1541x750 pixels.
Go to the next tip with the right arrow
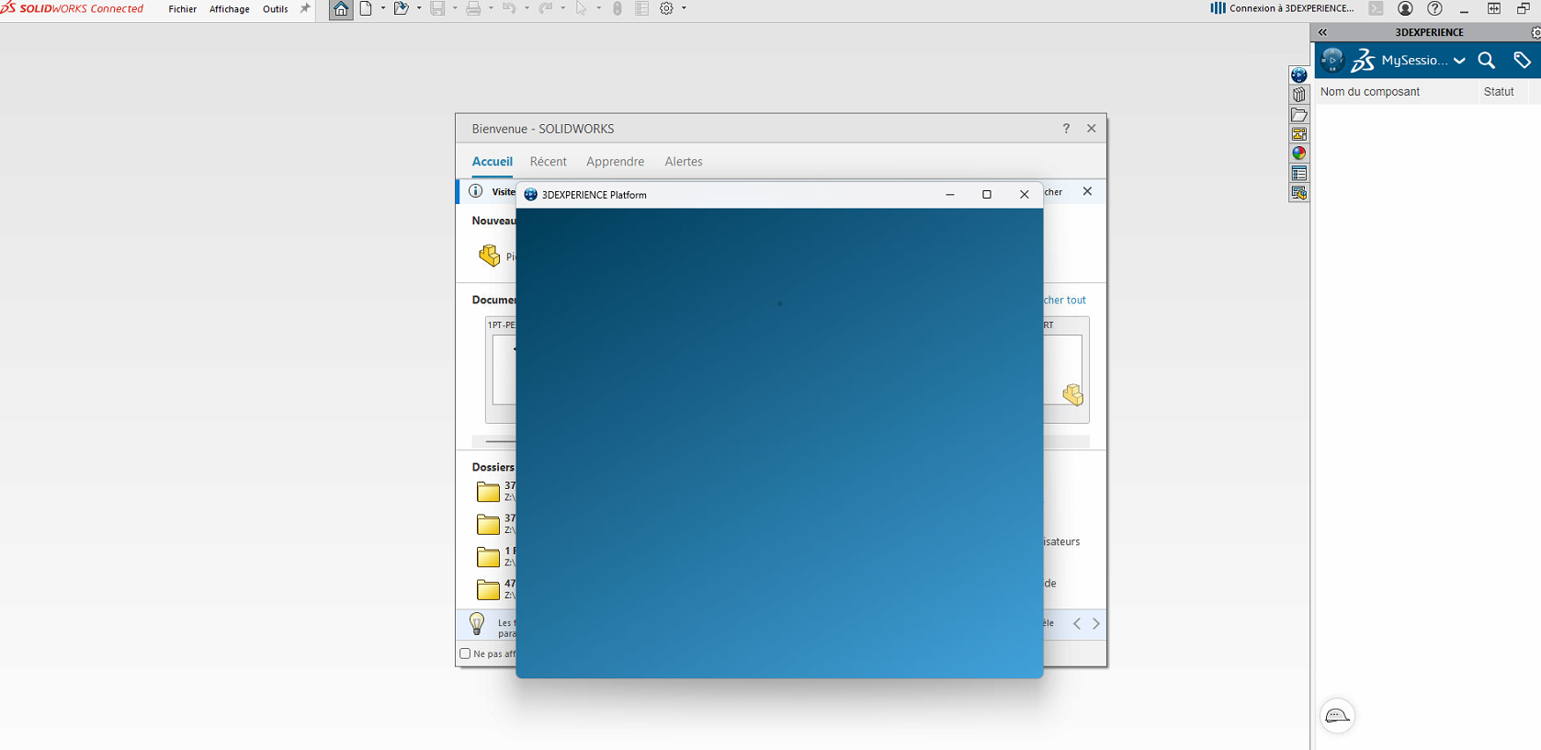tap(1096, 624)
